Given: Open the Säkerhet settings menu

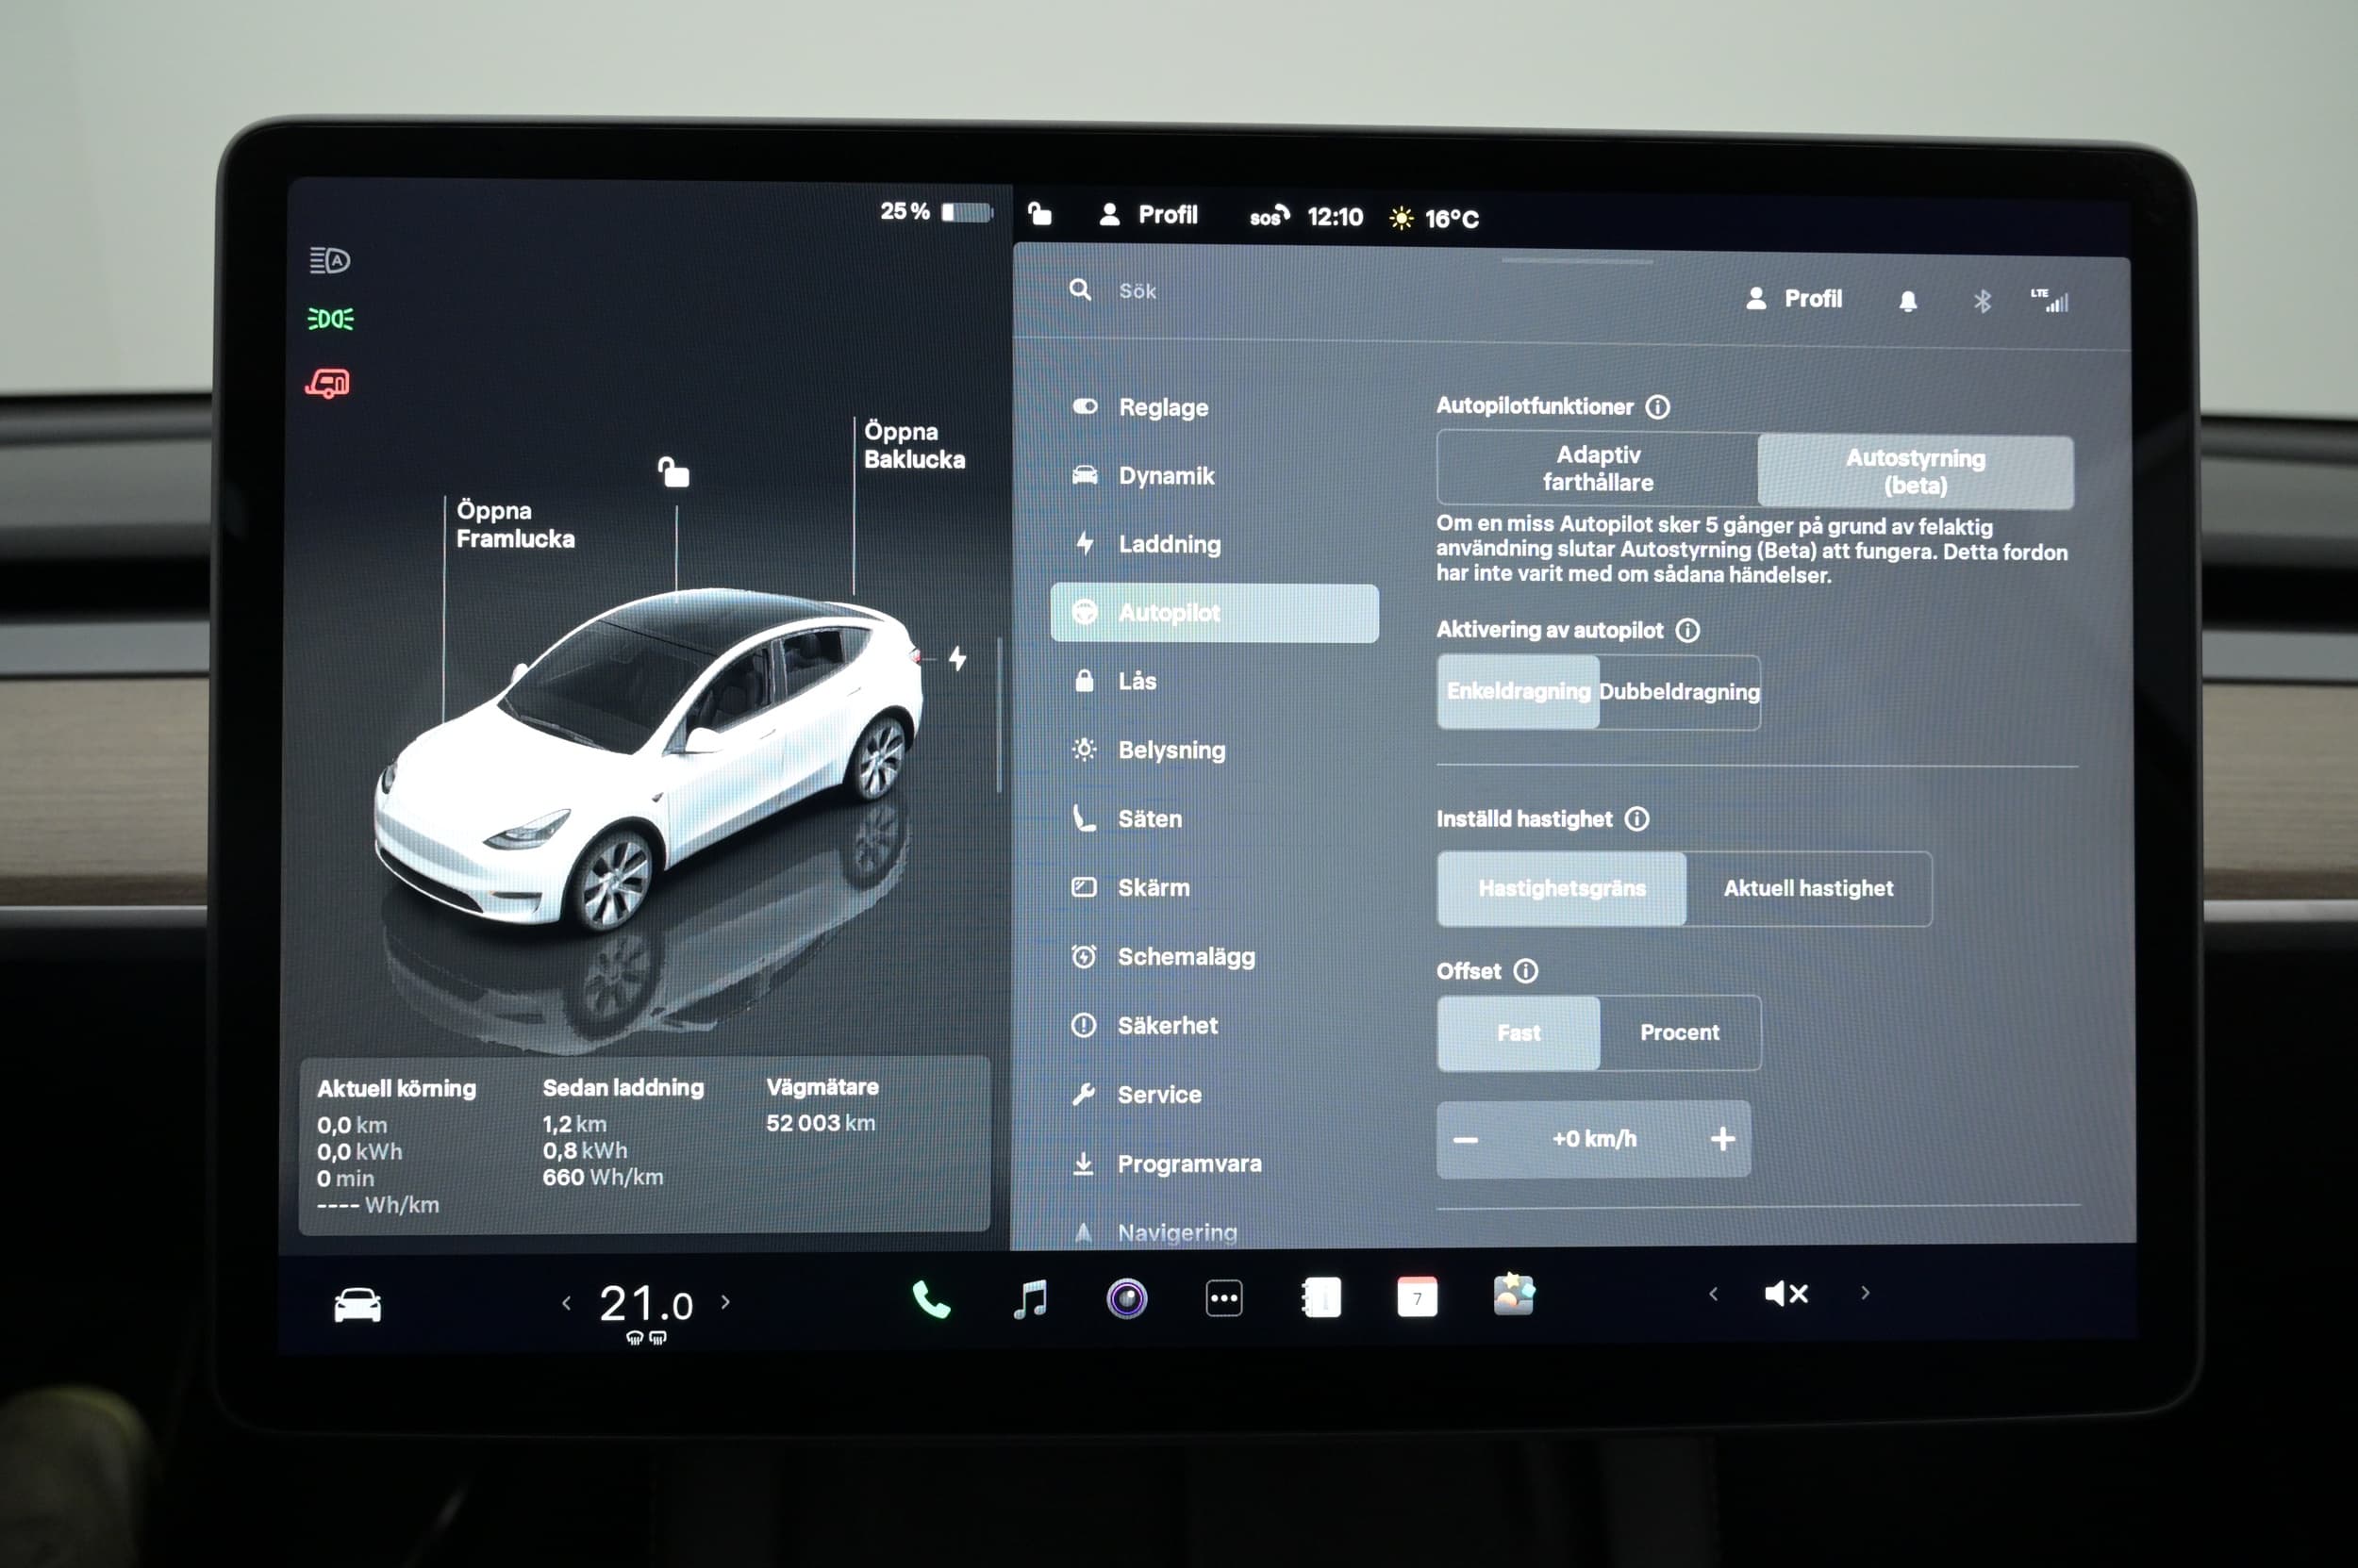Looking at the screenshot, I should (1167, 1026).
